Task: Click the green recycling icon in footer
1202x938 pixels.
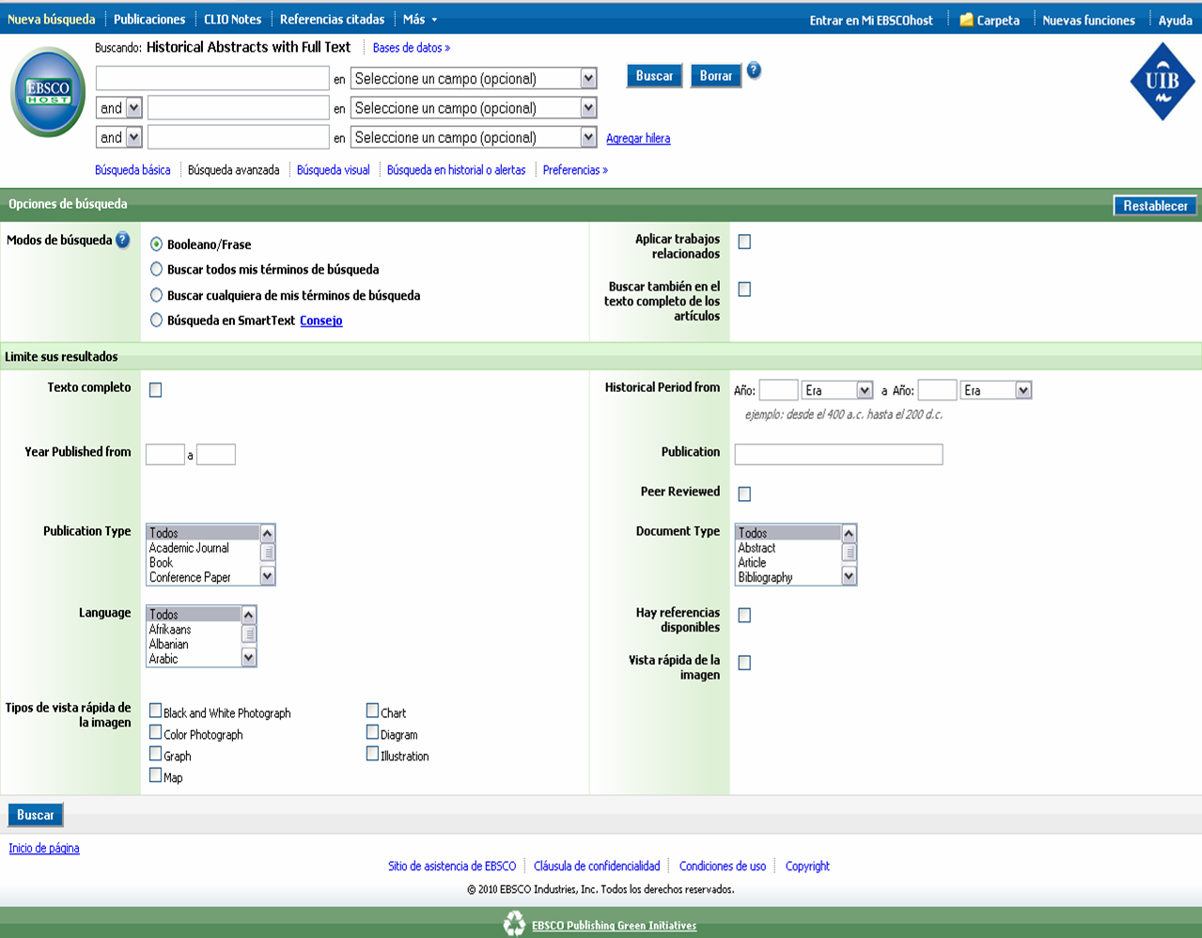Action: click(x=514, y=924)
